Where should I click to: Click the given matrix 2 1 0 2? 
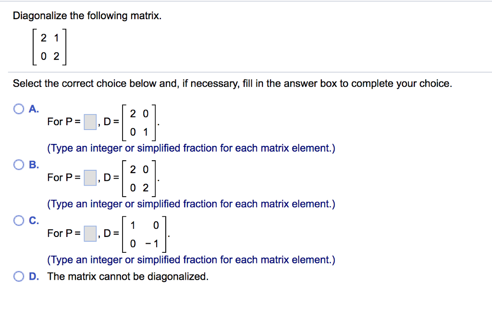[49, 47]
